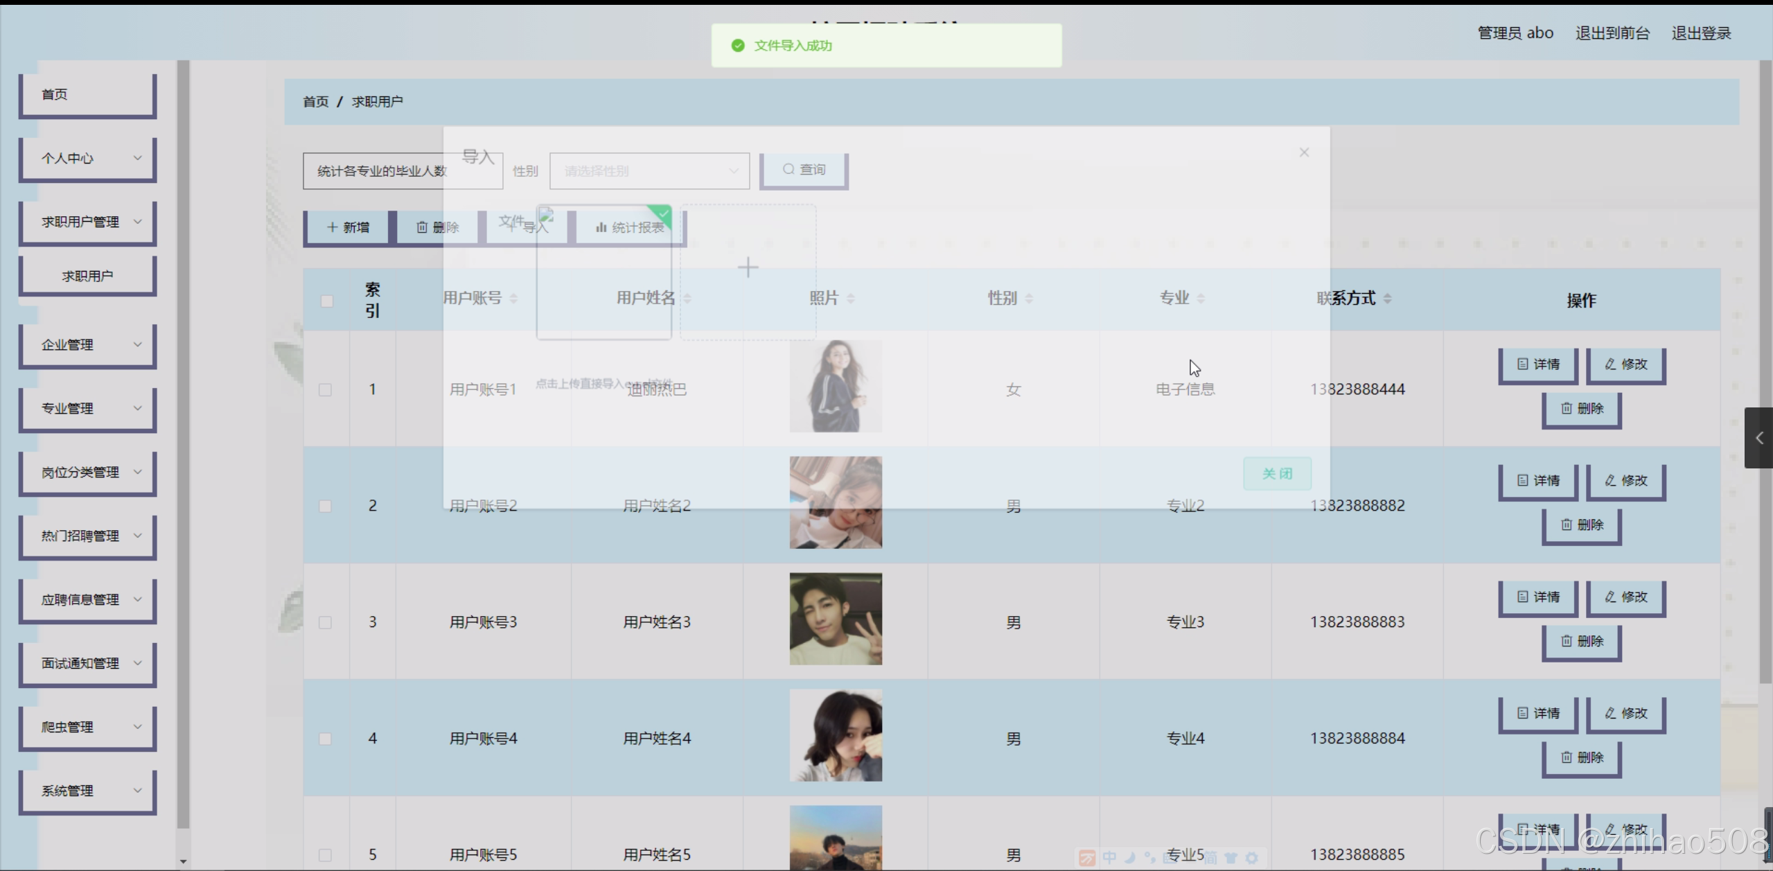Toggle the select-all header checkbox

pos(327,301)
